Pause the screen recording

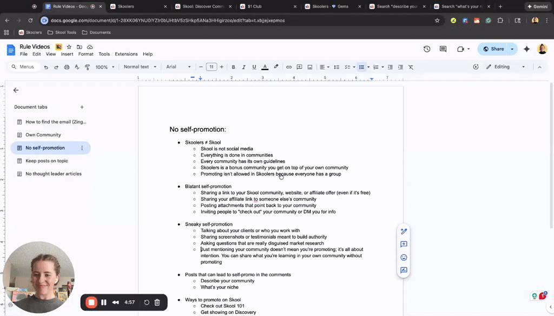103,302
